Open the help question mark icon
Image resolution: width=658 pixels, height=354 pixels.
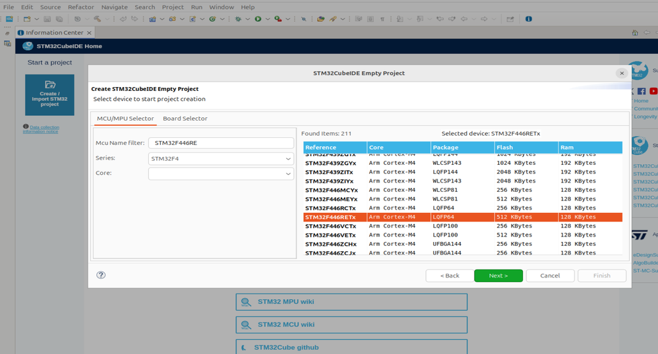(x=101, y=275)
